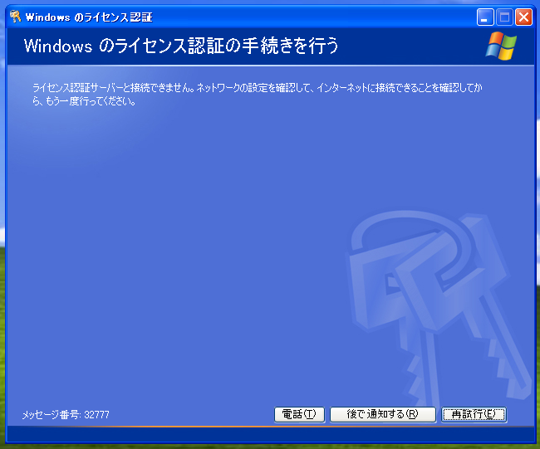Choose 後で通知する(R) remind later button
This screenshot has width=540, height=449.
383,414
